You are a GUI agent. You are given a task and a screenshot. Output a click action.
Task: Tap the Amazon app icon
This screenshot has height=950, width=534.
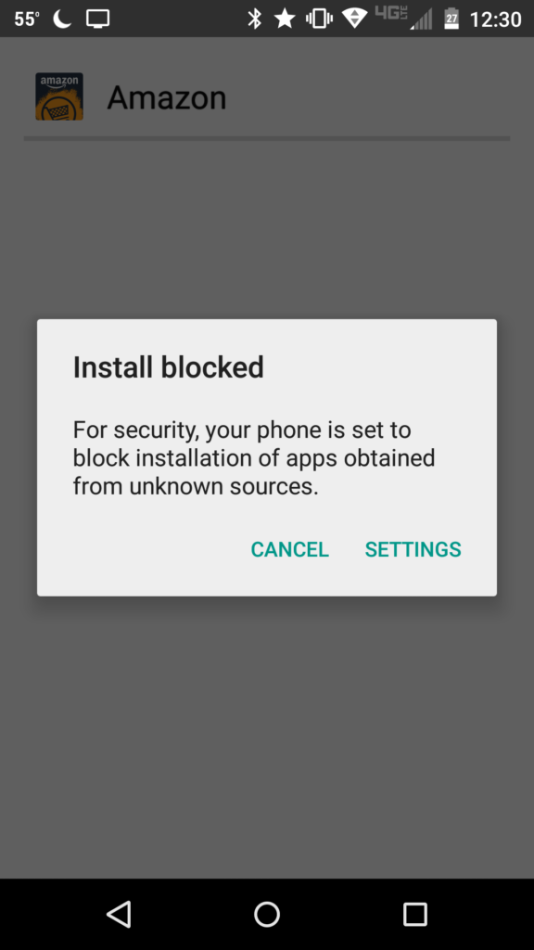pos(59,96)
